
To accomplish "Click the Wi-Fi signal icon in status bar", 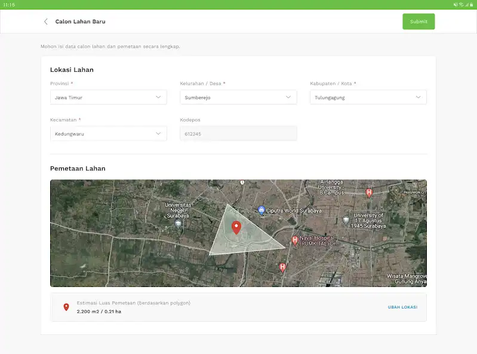I will [x=461, y=5].
